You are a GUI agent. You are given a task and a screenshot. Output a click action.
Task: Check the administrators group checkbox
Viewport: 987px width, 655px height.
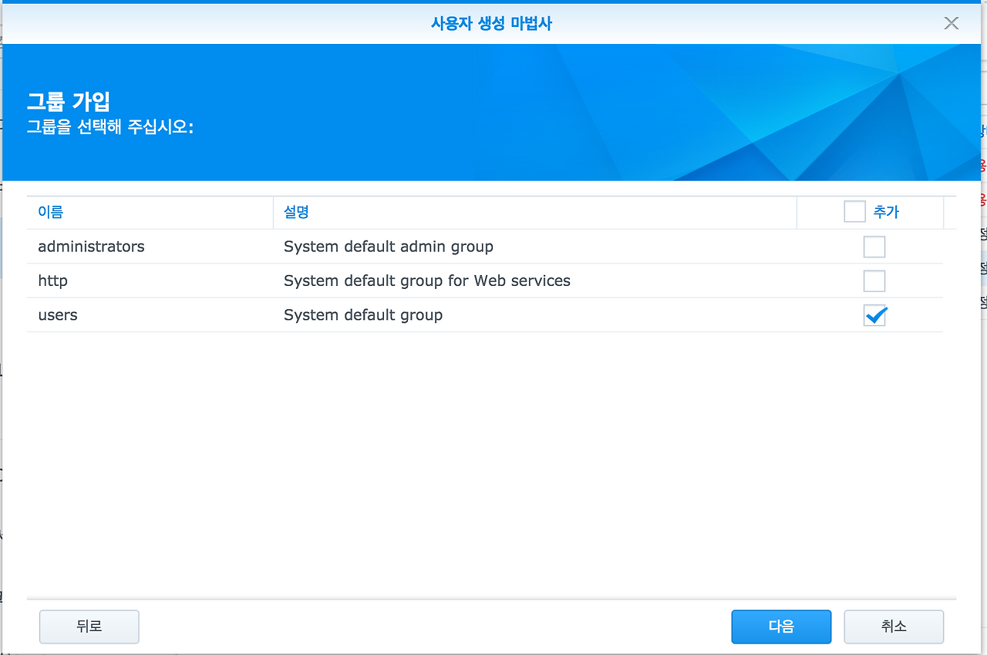pyautogui.click(x=874, y=246)
